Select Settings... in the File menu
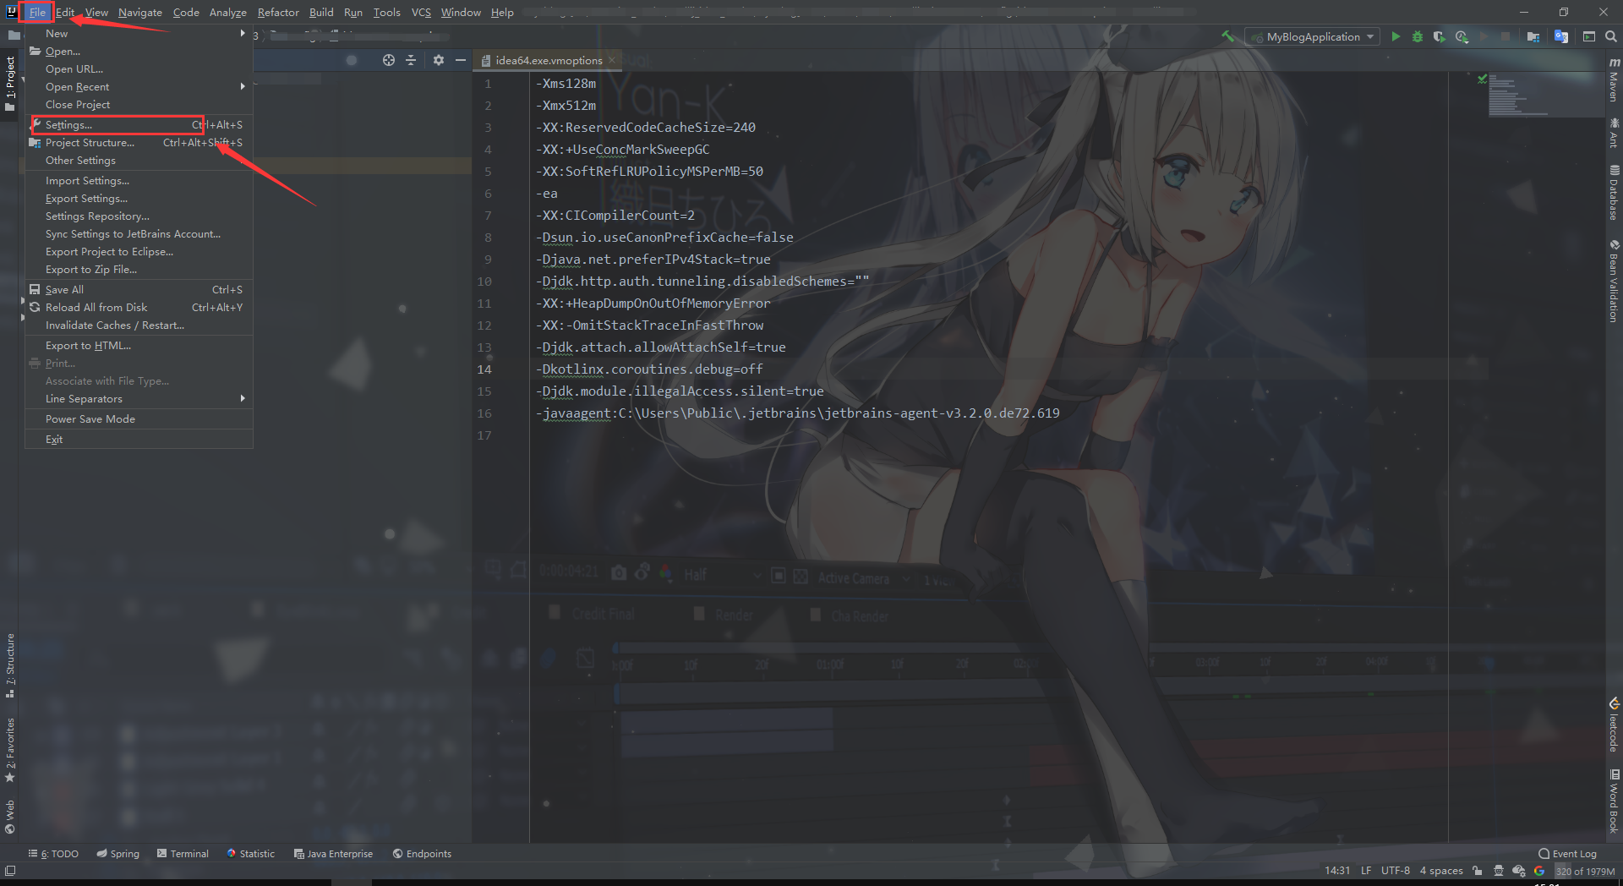The width and height of the screenshot is (1623, 886). pyautogui.click(x=139, y=125)
